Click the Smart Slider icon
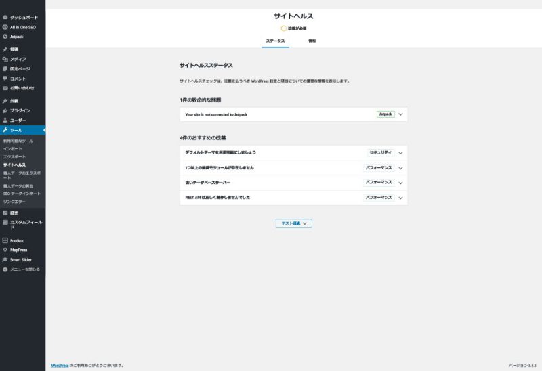 (5, 259)
